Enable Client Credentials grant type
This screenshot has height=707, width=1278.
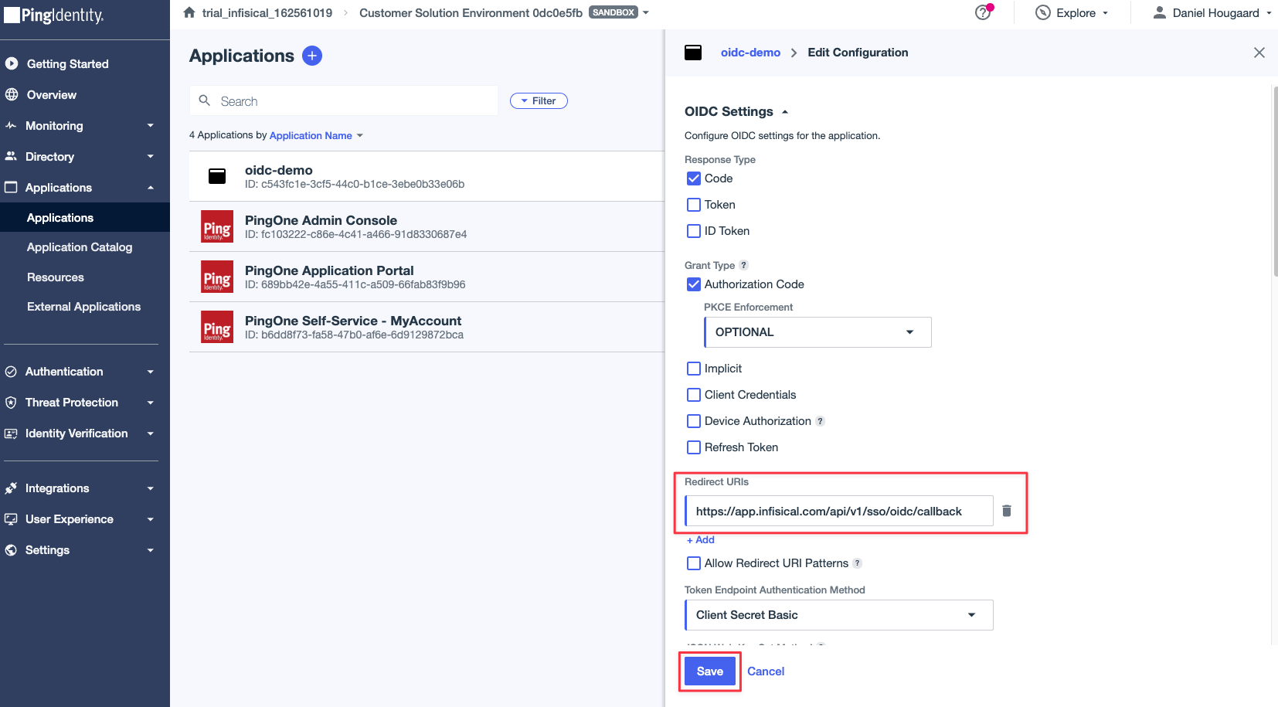click(694, 395)
